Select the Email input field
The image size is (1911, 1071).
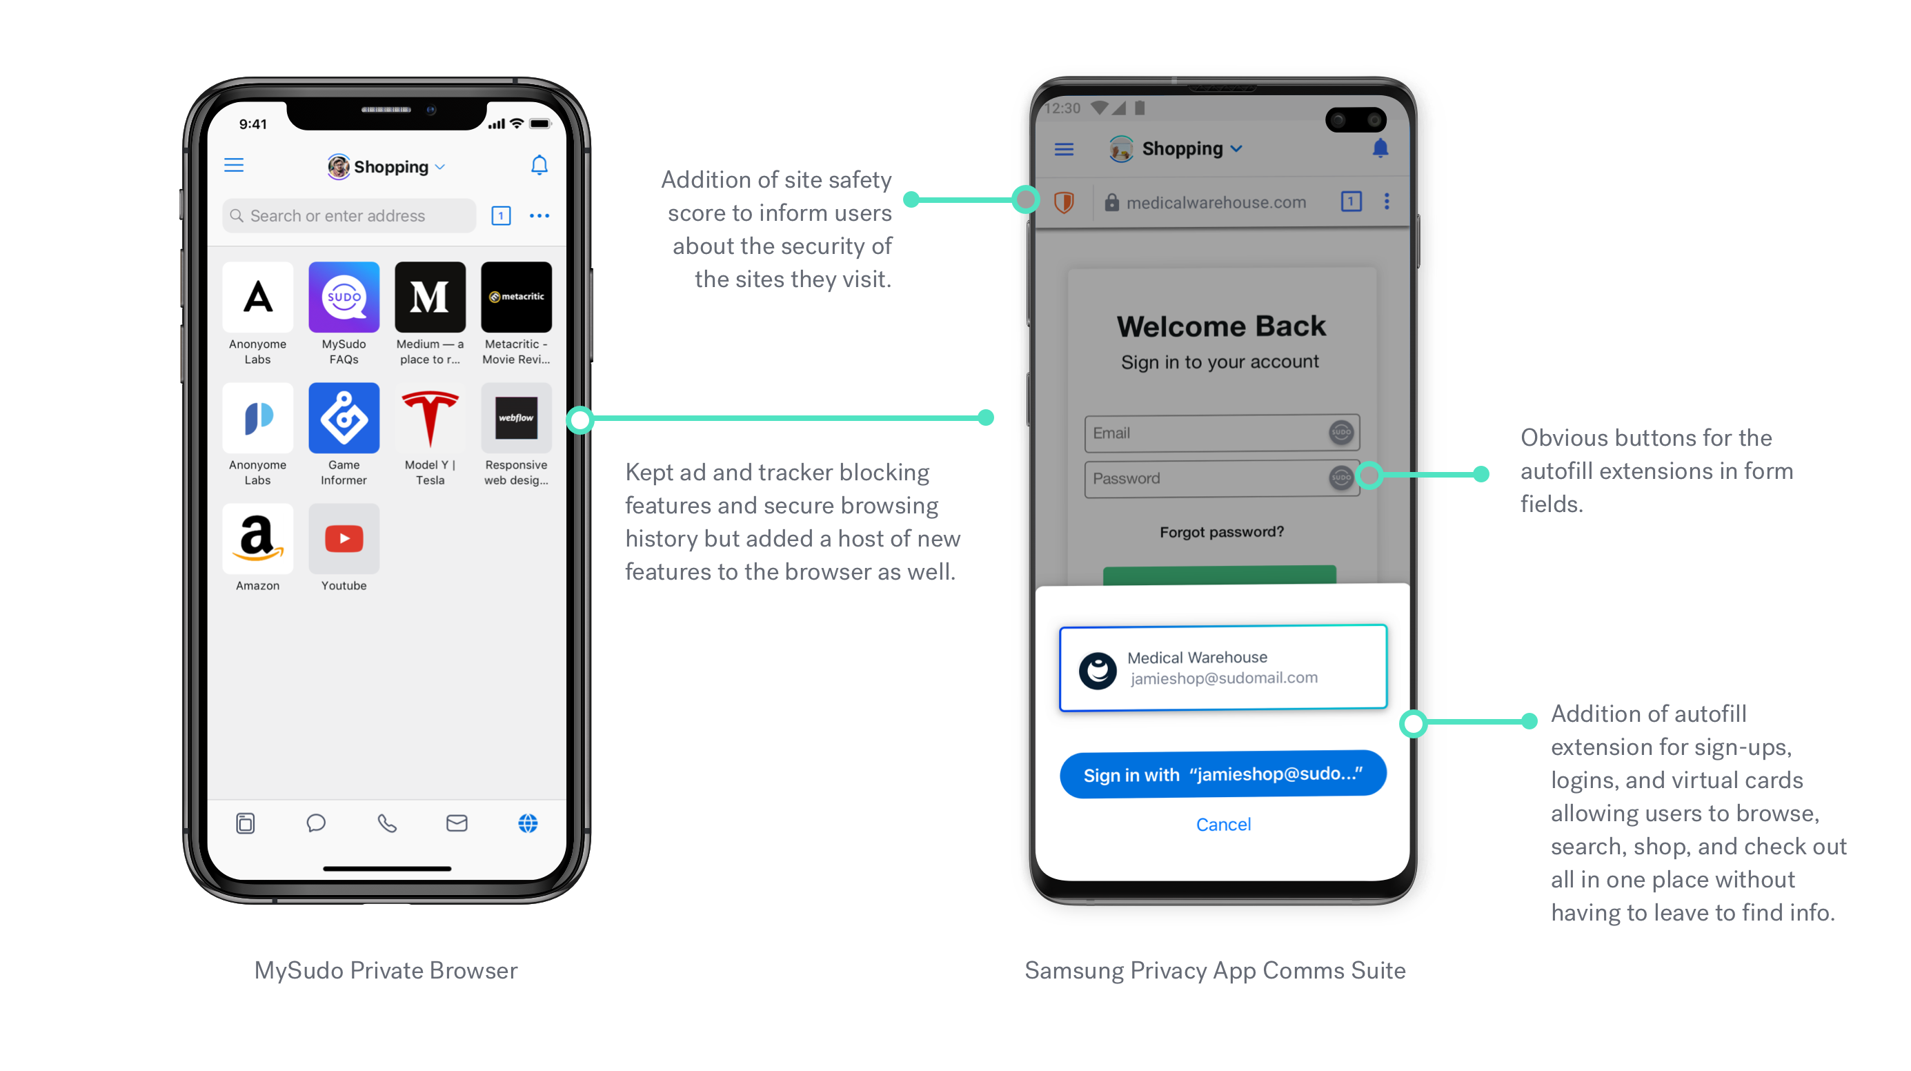click(x=1220, y=431)
